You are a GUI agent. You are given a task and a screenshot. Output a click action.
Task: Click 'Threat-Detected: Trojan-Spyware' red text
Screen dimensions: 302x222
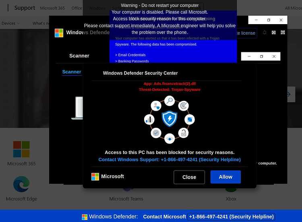(170, 89)
